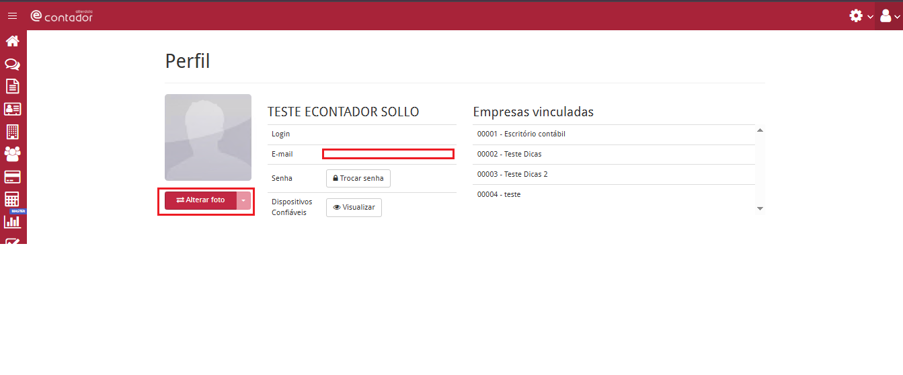The width and height of the screenshot is (903, 375).
Task: Open the hamburger menu in the header
Action: [12, 15]
